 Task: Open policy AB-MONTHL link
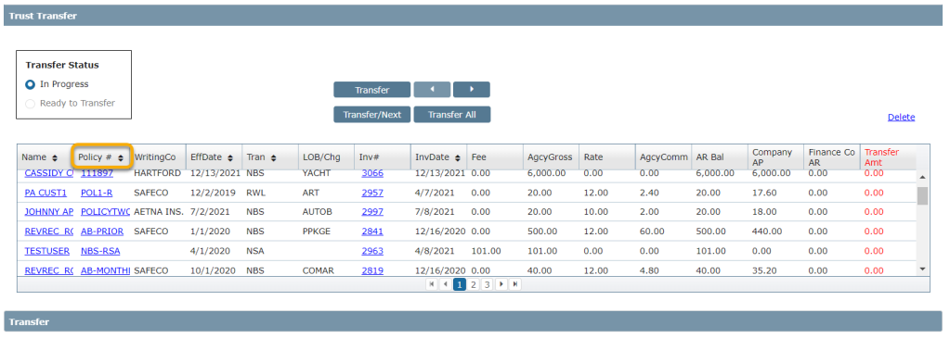click(x=106, y=271)
